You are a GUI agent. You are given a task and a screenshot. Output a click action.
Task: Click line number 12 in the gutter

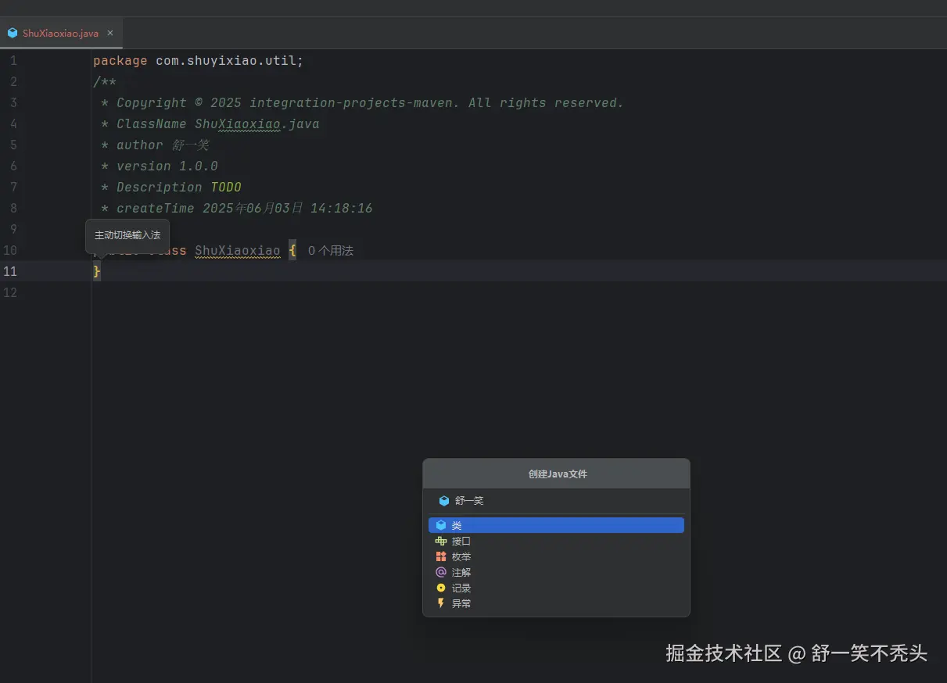click(x=10, y=293)
